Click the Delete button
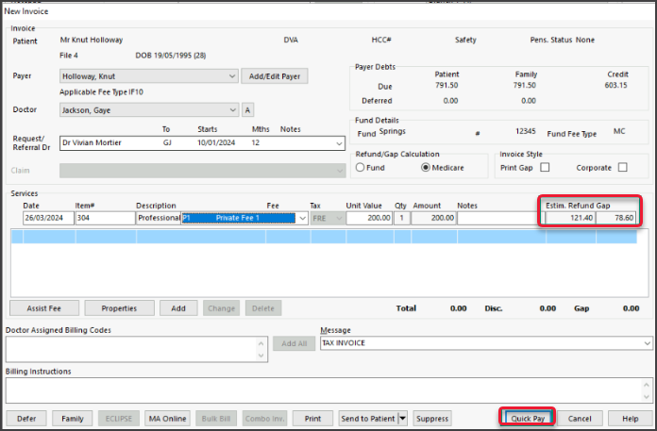 coord(263,308)
